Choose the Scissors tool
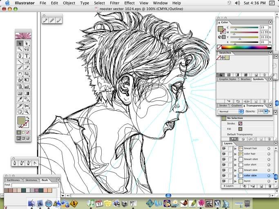279x209 pixels. (x=27, y=105)
